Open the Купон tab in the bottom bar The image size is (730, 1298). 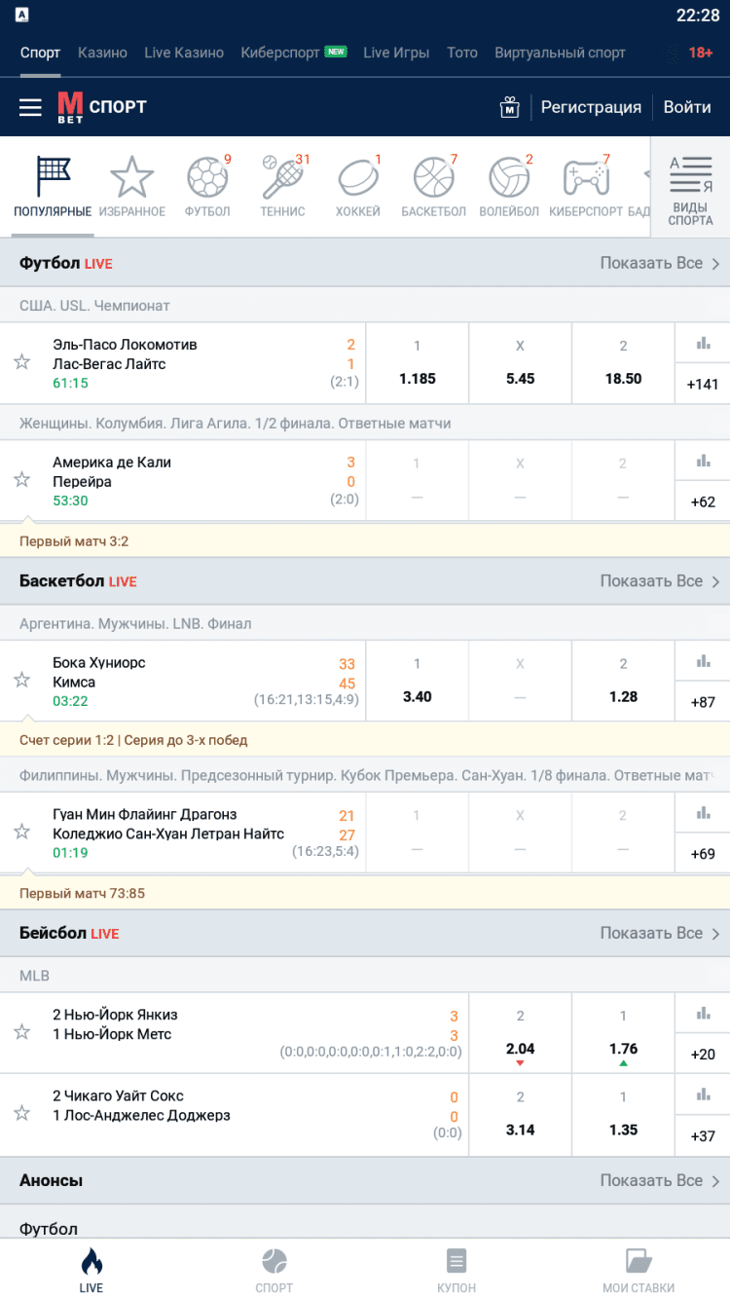point(456,1271)
